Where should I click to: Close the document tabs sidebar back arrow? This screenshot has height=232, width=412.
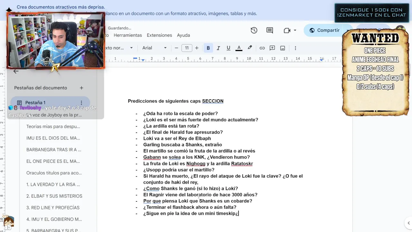(x=16, y=72)
